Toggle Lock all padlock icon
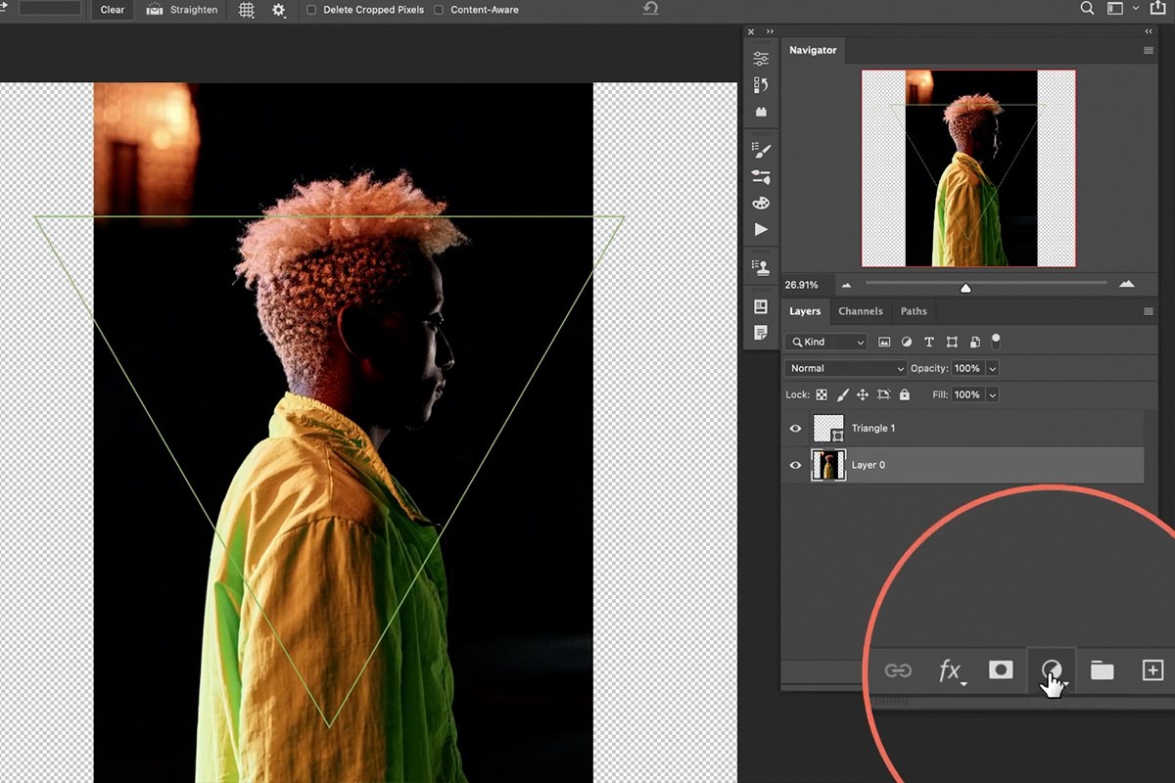Image resolution: width=1175 pixels, height=783 pixels. pos(904,394)
